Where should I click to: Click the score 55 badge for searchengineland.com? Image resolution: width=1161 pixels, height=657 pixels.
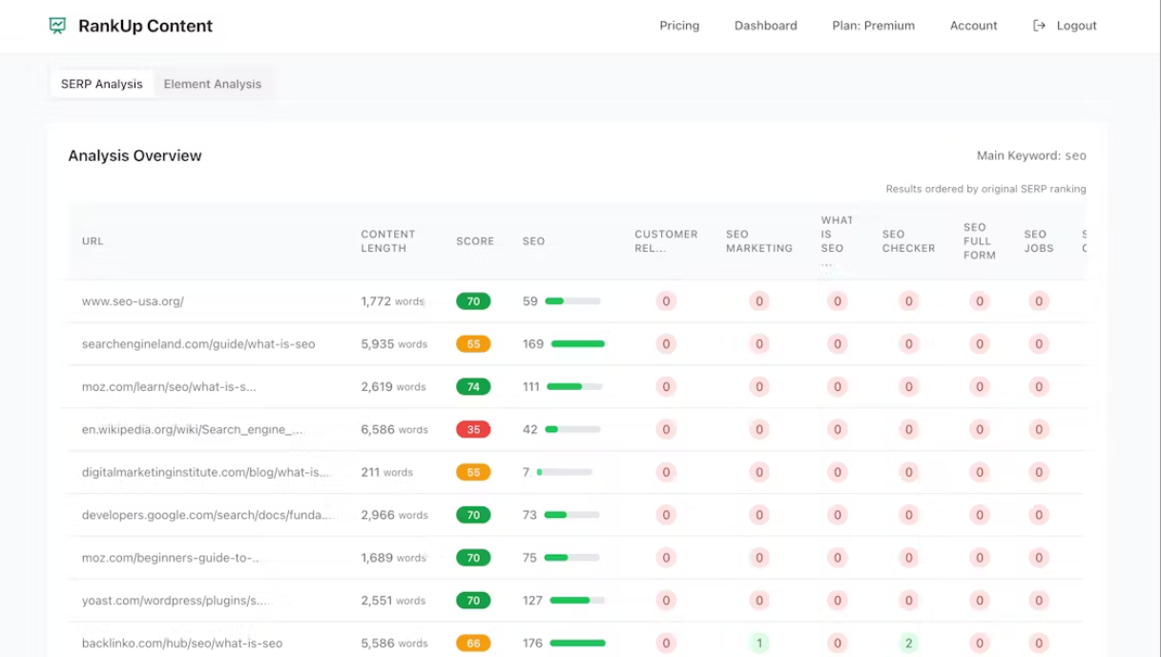[473, 344]
